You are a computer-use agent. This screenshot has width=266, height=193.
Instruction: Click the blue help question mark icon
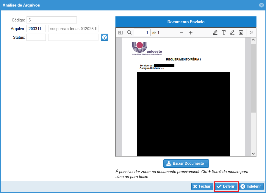tap(104, 37)
